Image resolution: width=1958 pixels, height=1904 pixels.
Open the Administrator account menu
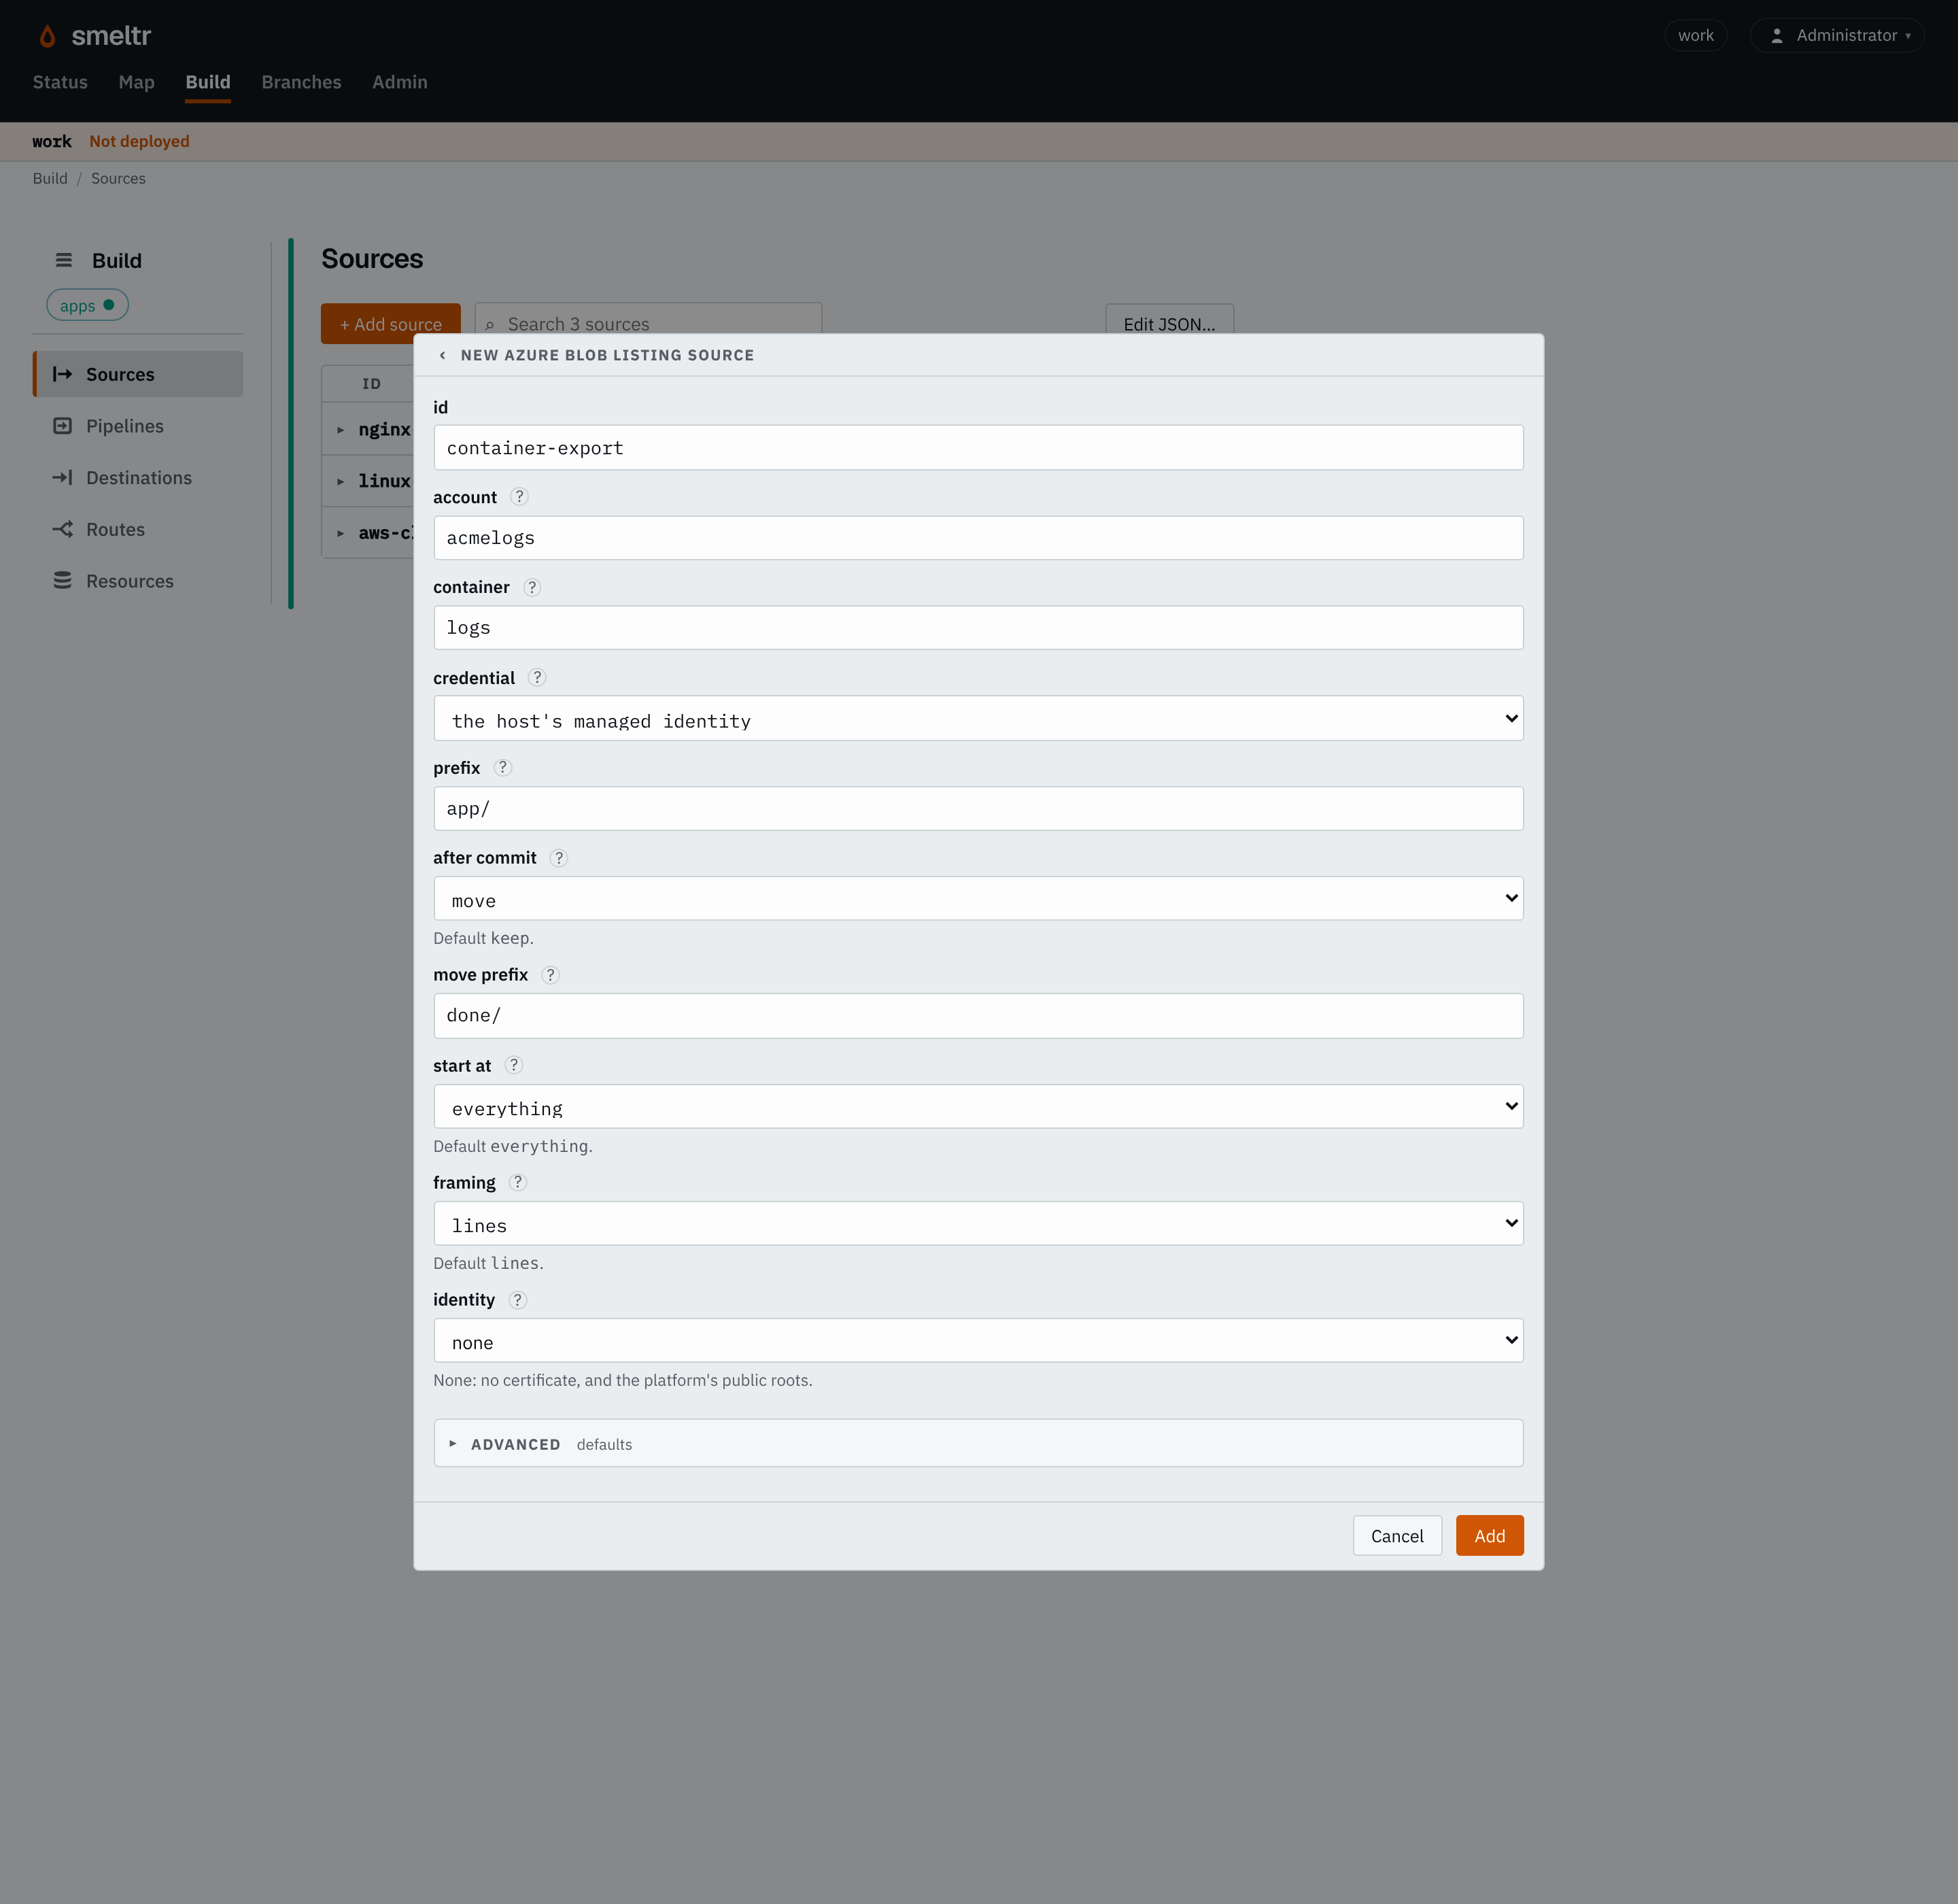pos(1837,35)
